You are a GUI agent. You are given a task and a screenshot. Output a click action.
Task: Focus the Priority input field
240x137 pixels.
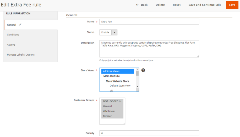click(149, 133)
